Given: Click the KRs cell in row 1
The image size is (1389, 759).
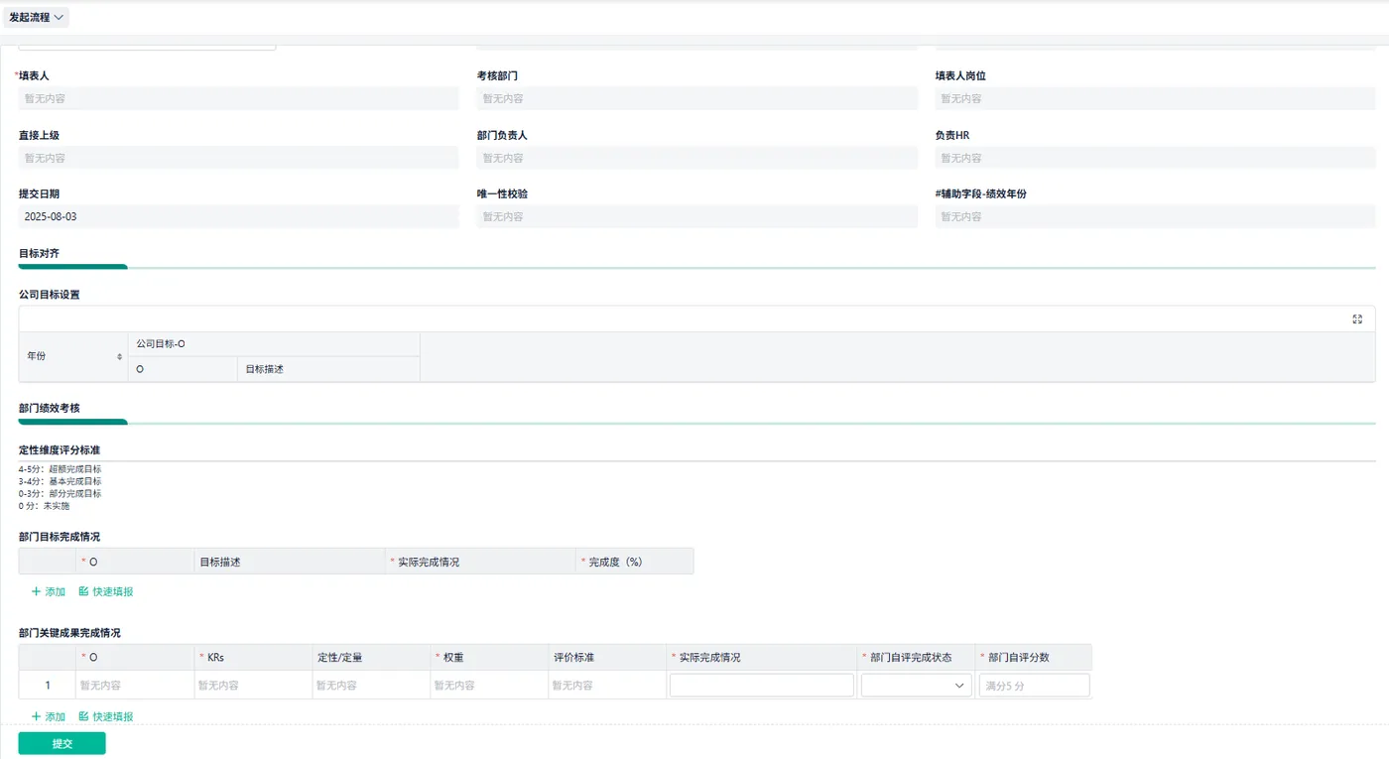Looking at the screenshot, I should pos(253,686).
